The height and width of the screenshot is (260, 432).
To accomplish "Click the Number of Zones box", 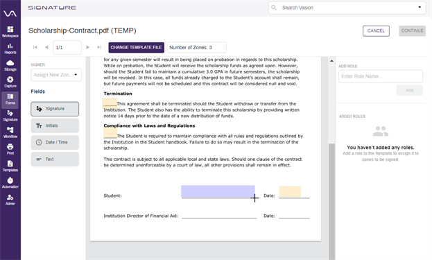I will point(196,47).
